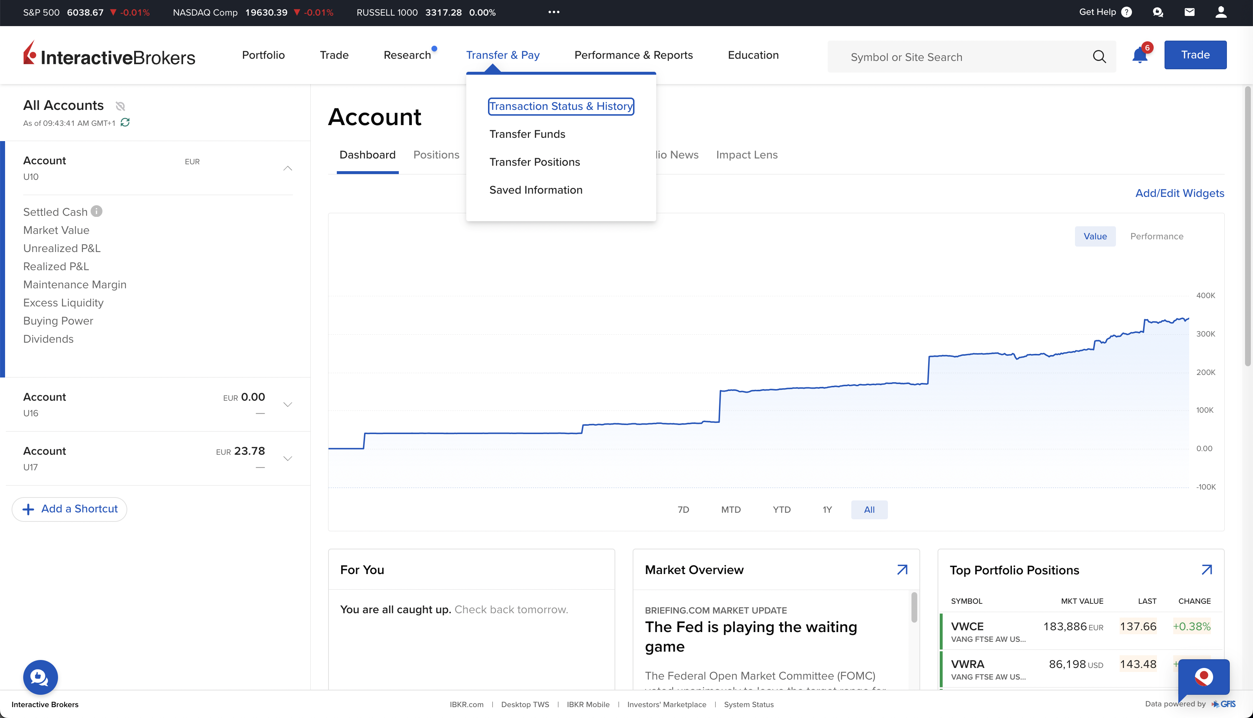The width and height of the screenshot is (1253, 718).
Task: Open Get Help question mark icon
Action: tap(1127, 12)
